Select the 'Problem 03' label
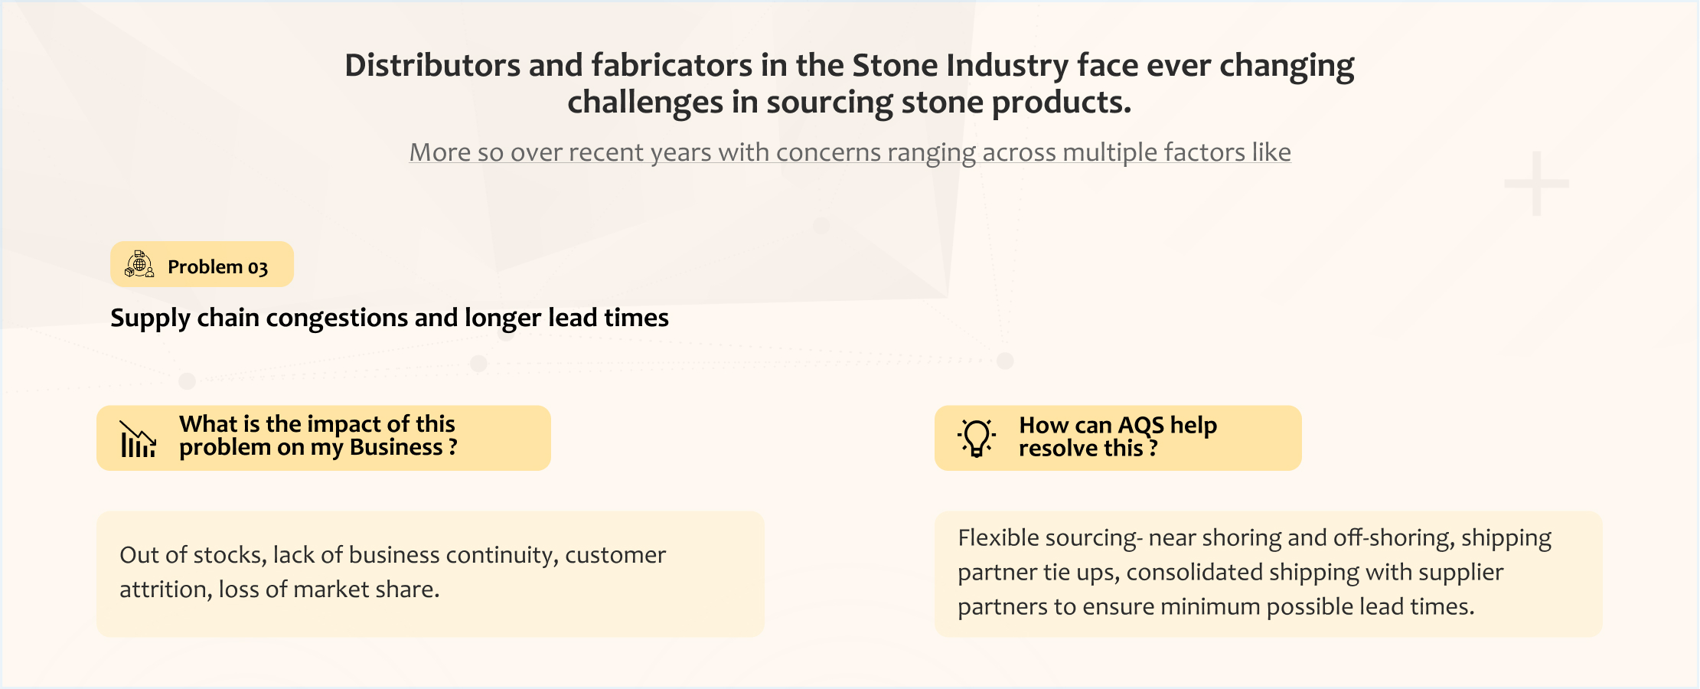The width and height of the screenshot is (1700, 689). 217,267
